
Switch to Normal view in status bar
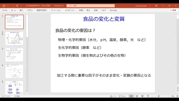(x=131, y=96)
